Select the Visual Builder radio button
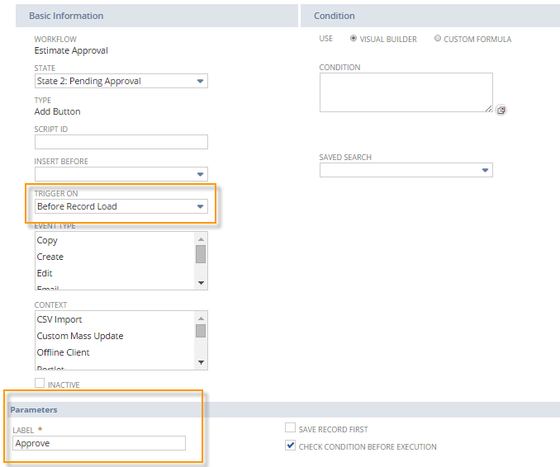 (x=354, y=38)
